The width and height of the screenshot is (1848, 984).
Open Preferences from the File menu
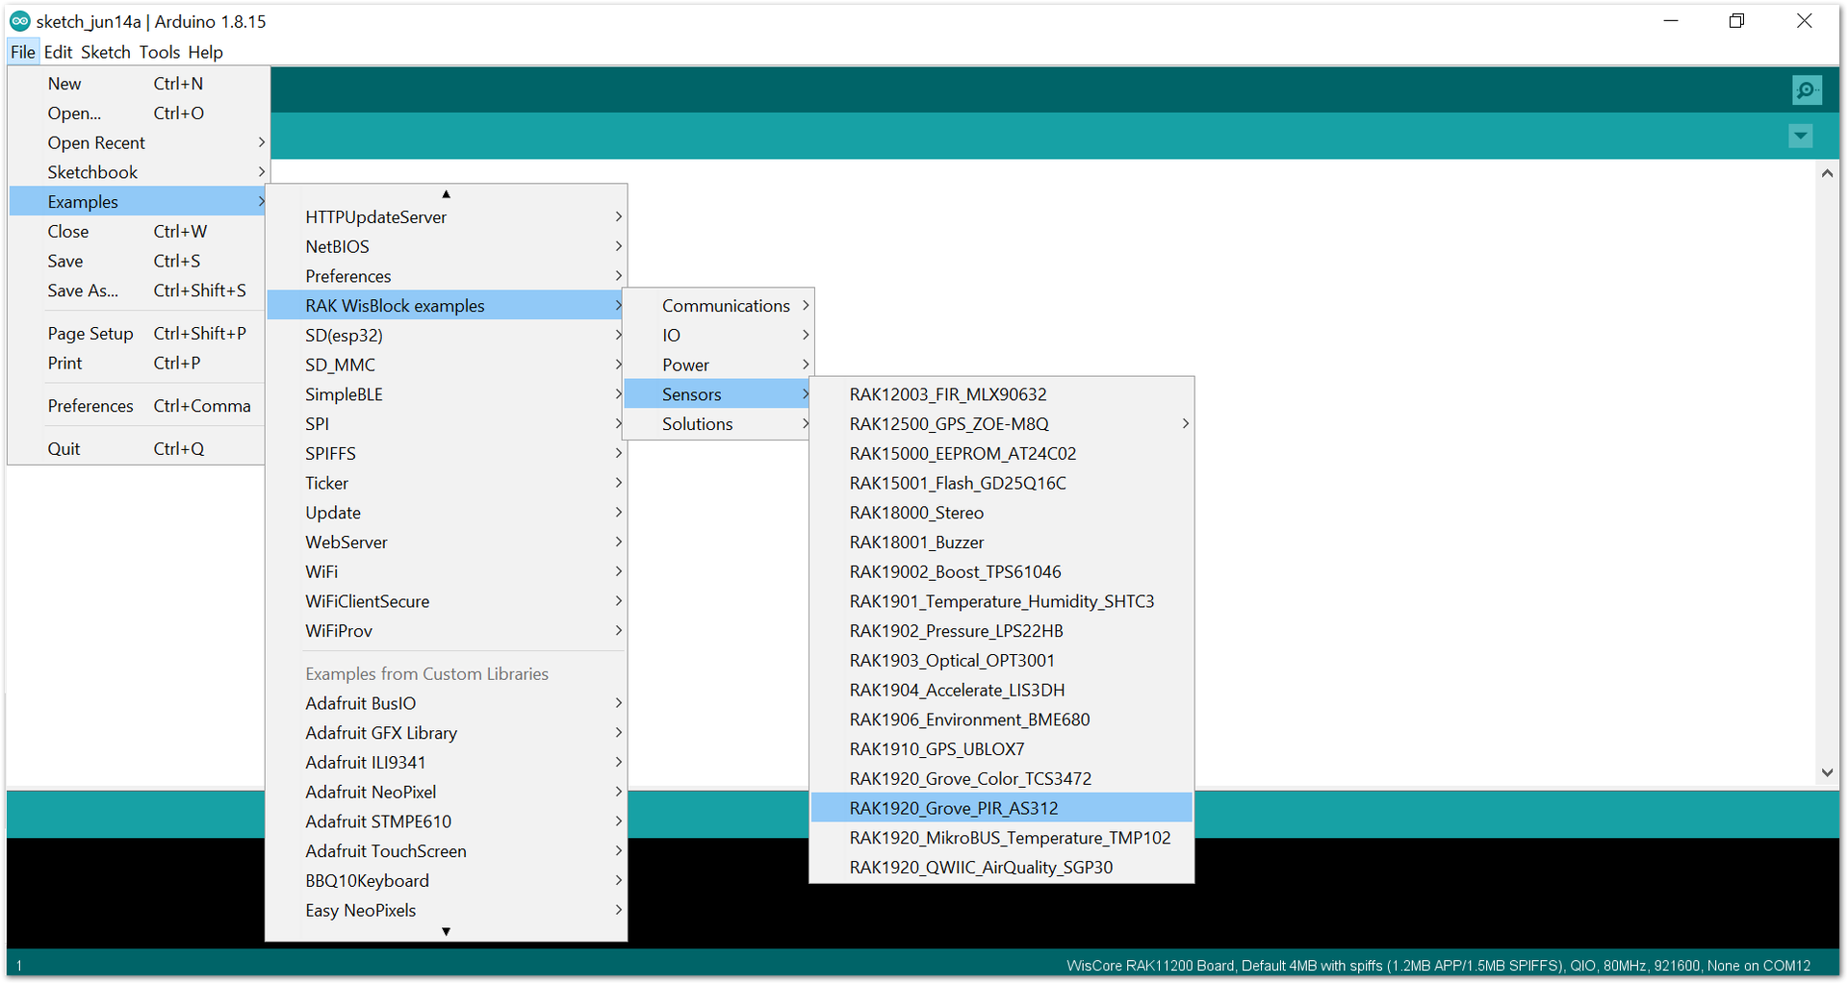(137, 406)
